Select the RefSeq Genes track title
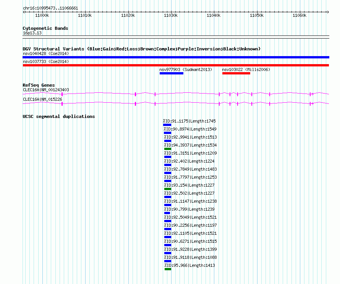Image resolution: width=340 pixels, height=284 pixels. (x=39, y=85)
